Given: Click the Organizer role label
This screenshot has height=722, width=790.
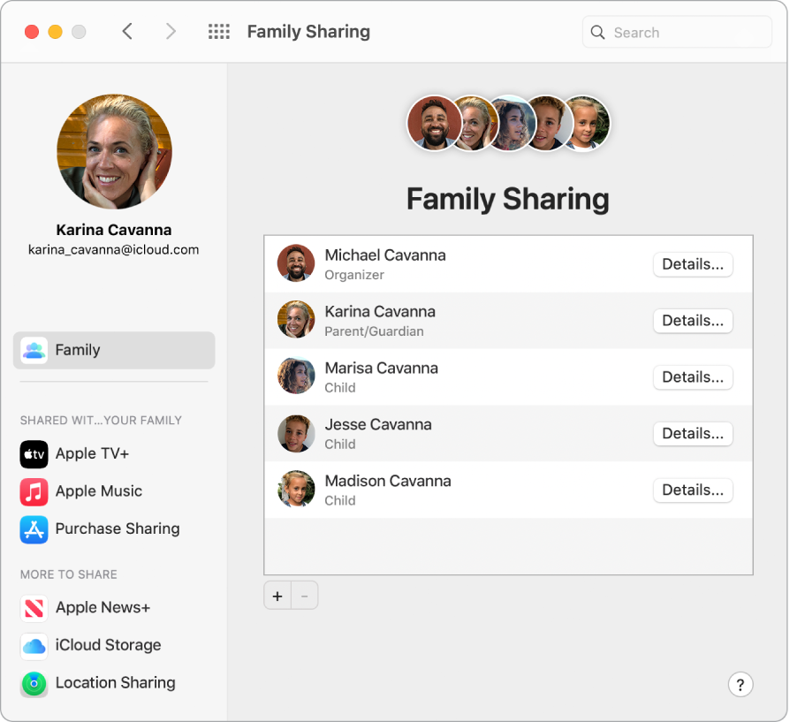Looking at the screenshot, I should (354, 275).
